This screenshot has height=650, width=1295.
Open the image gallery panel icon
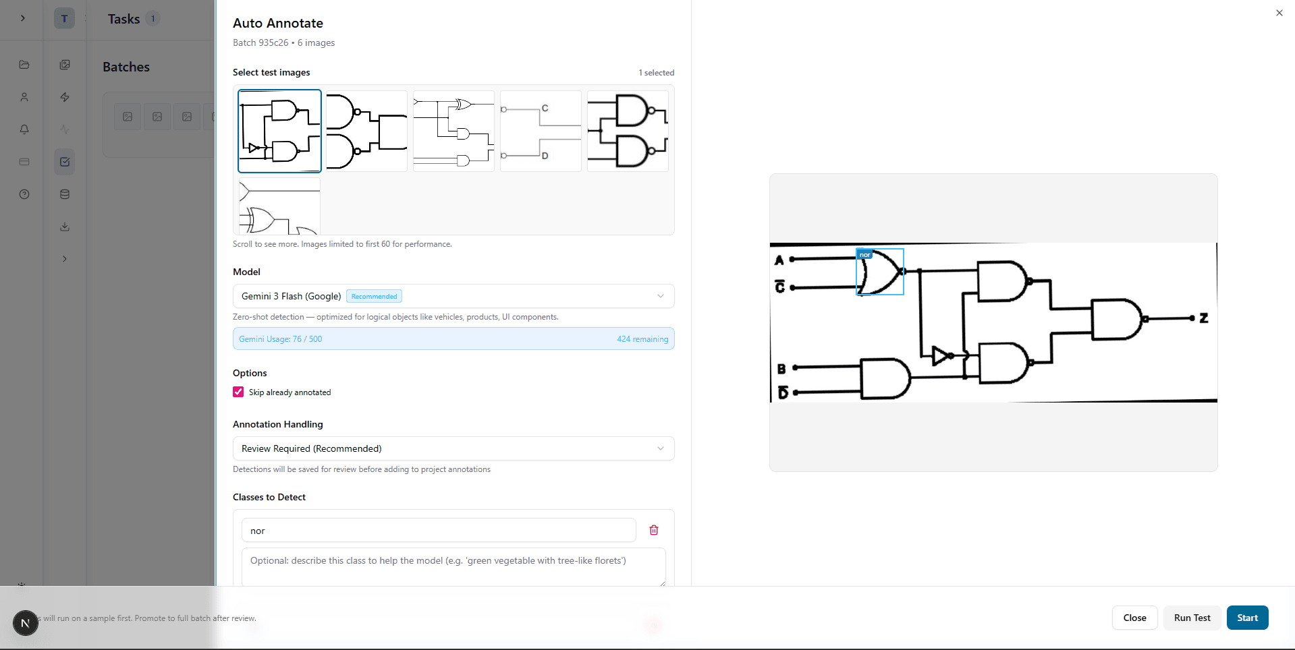(64, 64)
